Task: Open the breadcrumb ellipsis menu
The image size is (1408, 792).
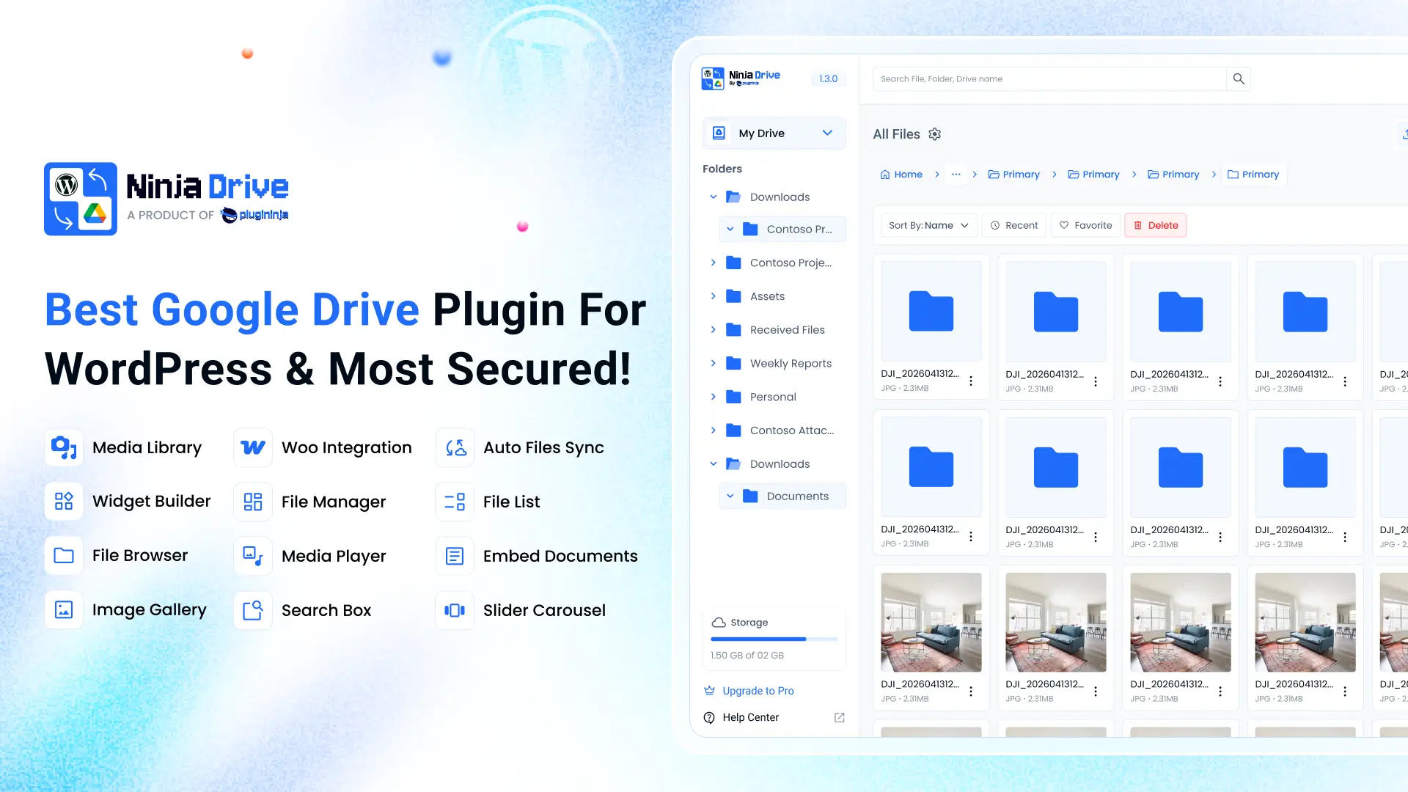Action: (x=956, y=175)
